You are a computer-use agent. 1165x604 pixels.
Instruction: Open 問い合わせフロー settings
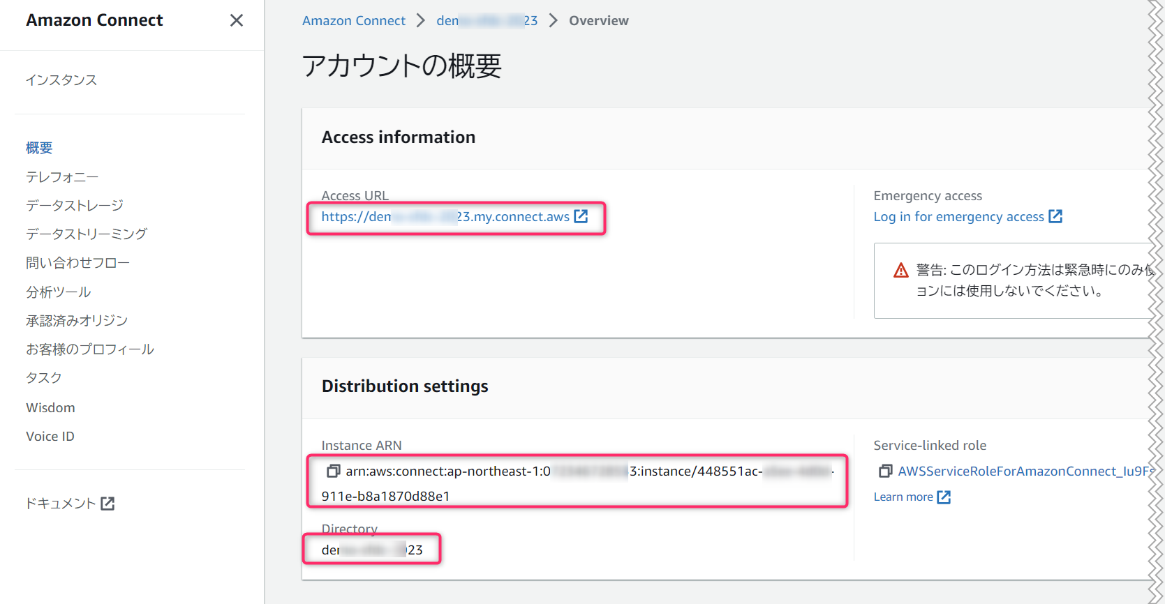tap(77, 263)
